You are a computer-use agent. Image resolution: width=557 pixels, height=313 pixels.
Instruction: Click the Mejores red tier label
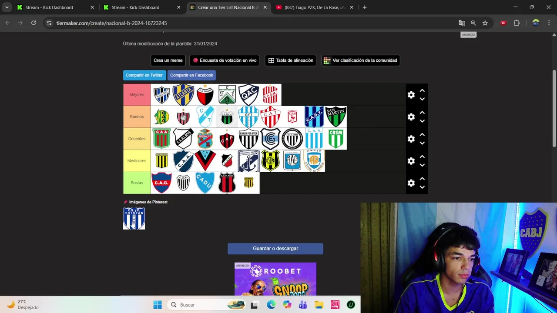pyautogui.click(x=137, y=95)
